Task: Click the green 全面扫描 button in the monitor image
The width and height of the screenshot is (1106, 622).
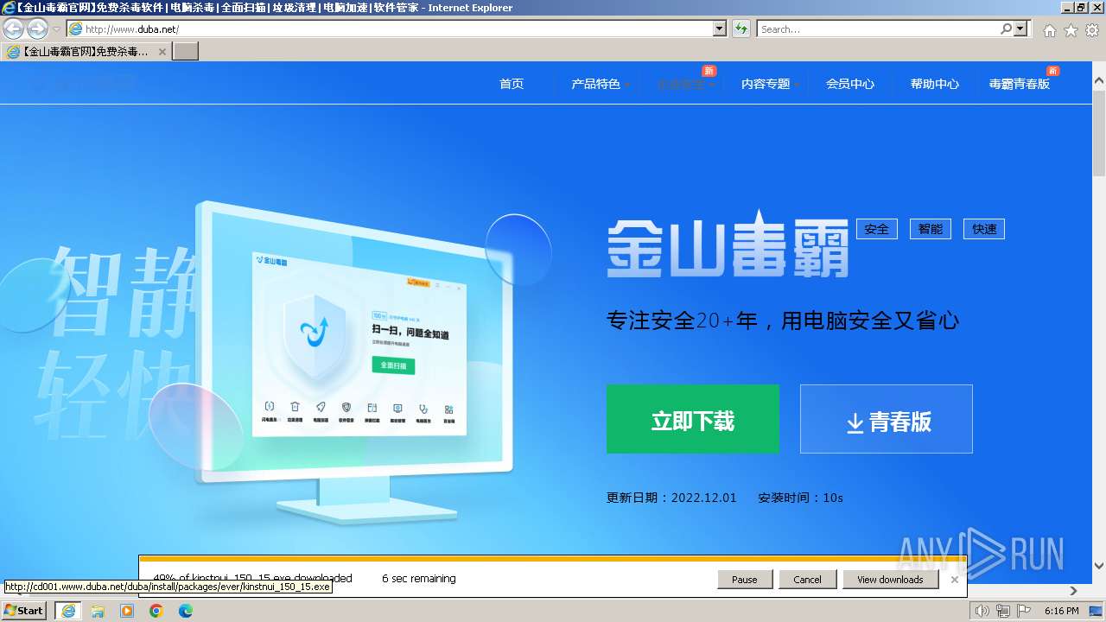Action: pyautogui.click(x=393, y=365)
